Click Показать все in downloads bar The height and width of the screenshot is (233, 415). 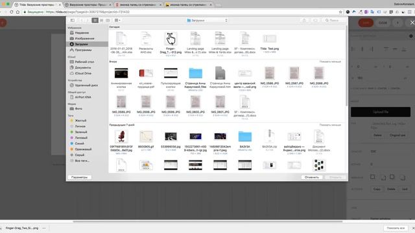(x=396, y=228)
